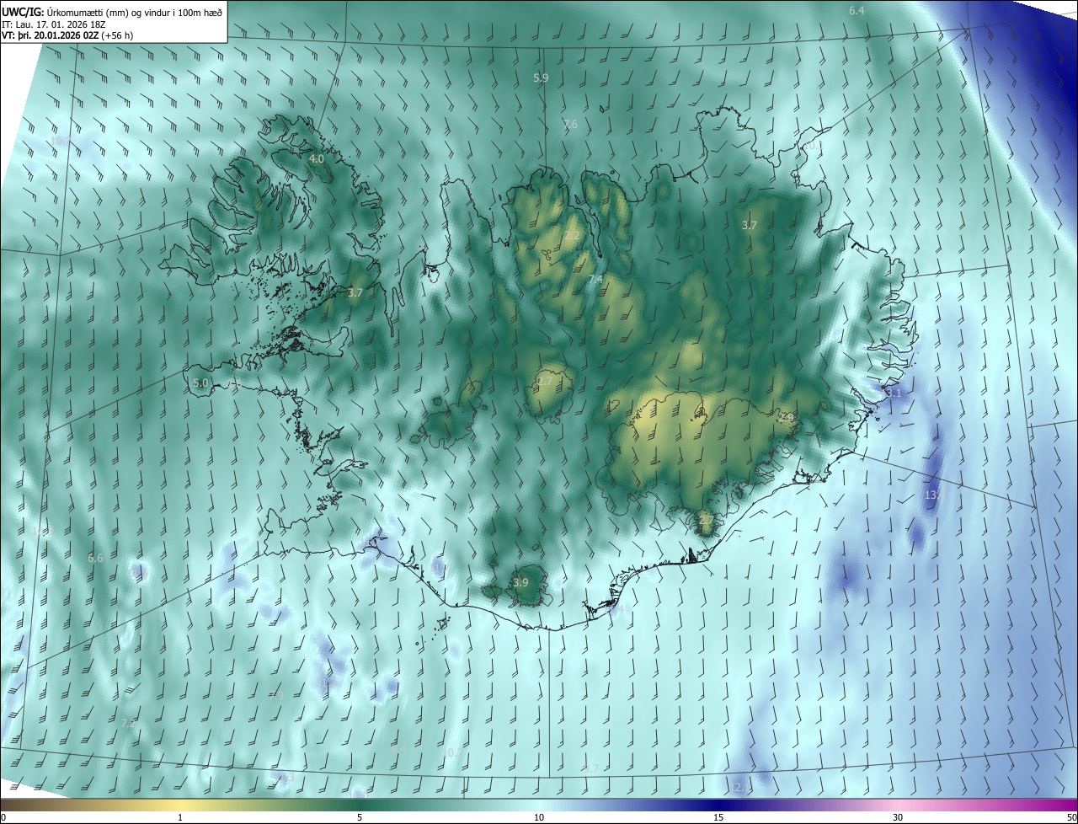1078x824 pixels.
Task: Click the colorbar tick label 30
Action: point(898,817)
